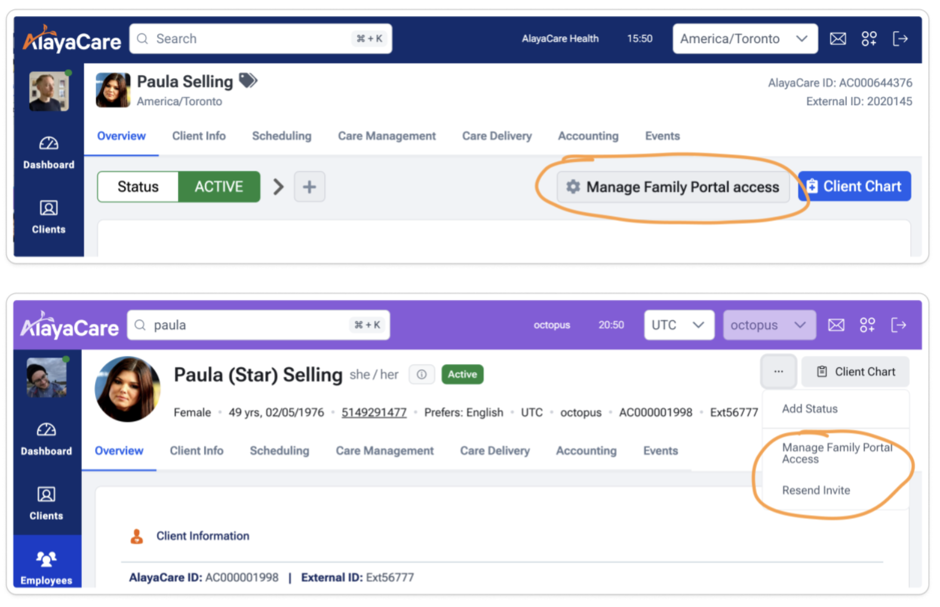Click the Manage Family Portal access button
The image size is (940, 607).
click(674, 187)
